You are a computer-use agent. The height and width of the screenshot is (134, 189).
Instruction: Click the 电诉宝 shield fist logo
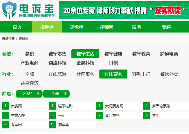point(10,10)
